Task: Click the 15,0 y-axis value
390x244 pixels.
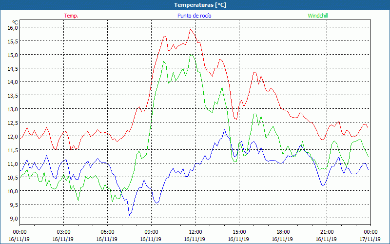Action: 13,55
